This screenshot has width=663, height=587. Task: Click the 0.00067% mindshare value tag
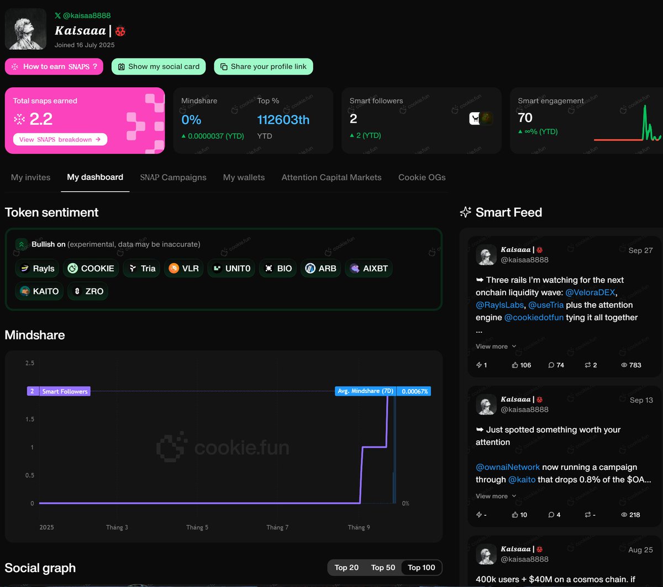[414, 391]
